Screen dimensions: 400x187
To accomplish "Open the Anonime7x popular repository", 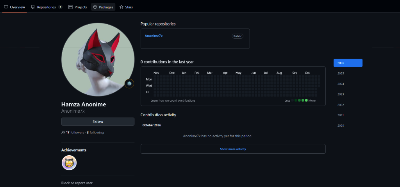I will click(154, 36).
